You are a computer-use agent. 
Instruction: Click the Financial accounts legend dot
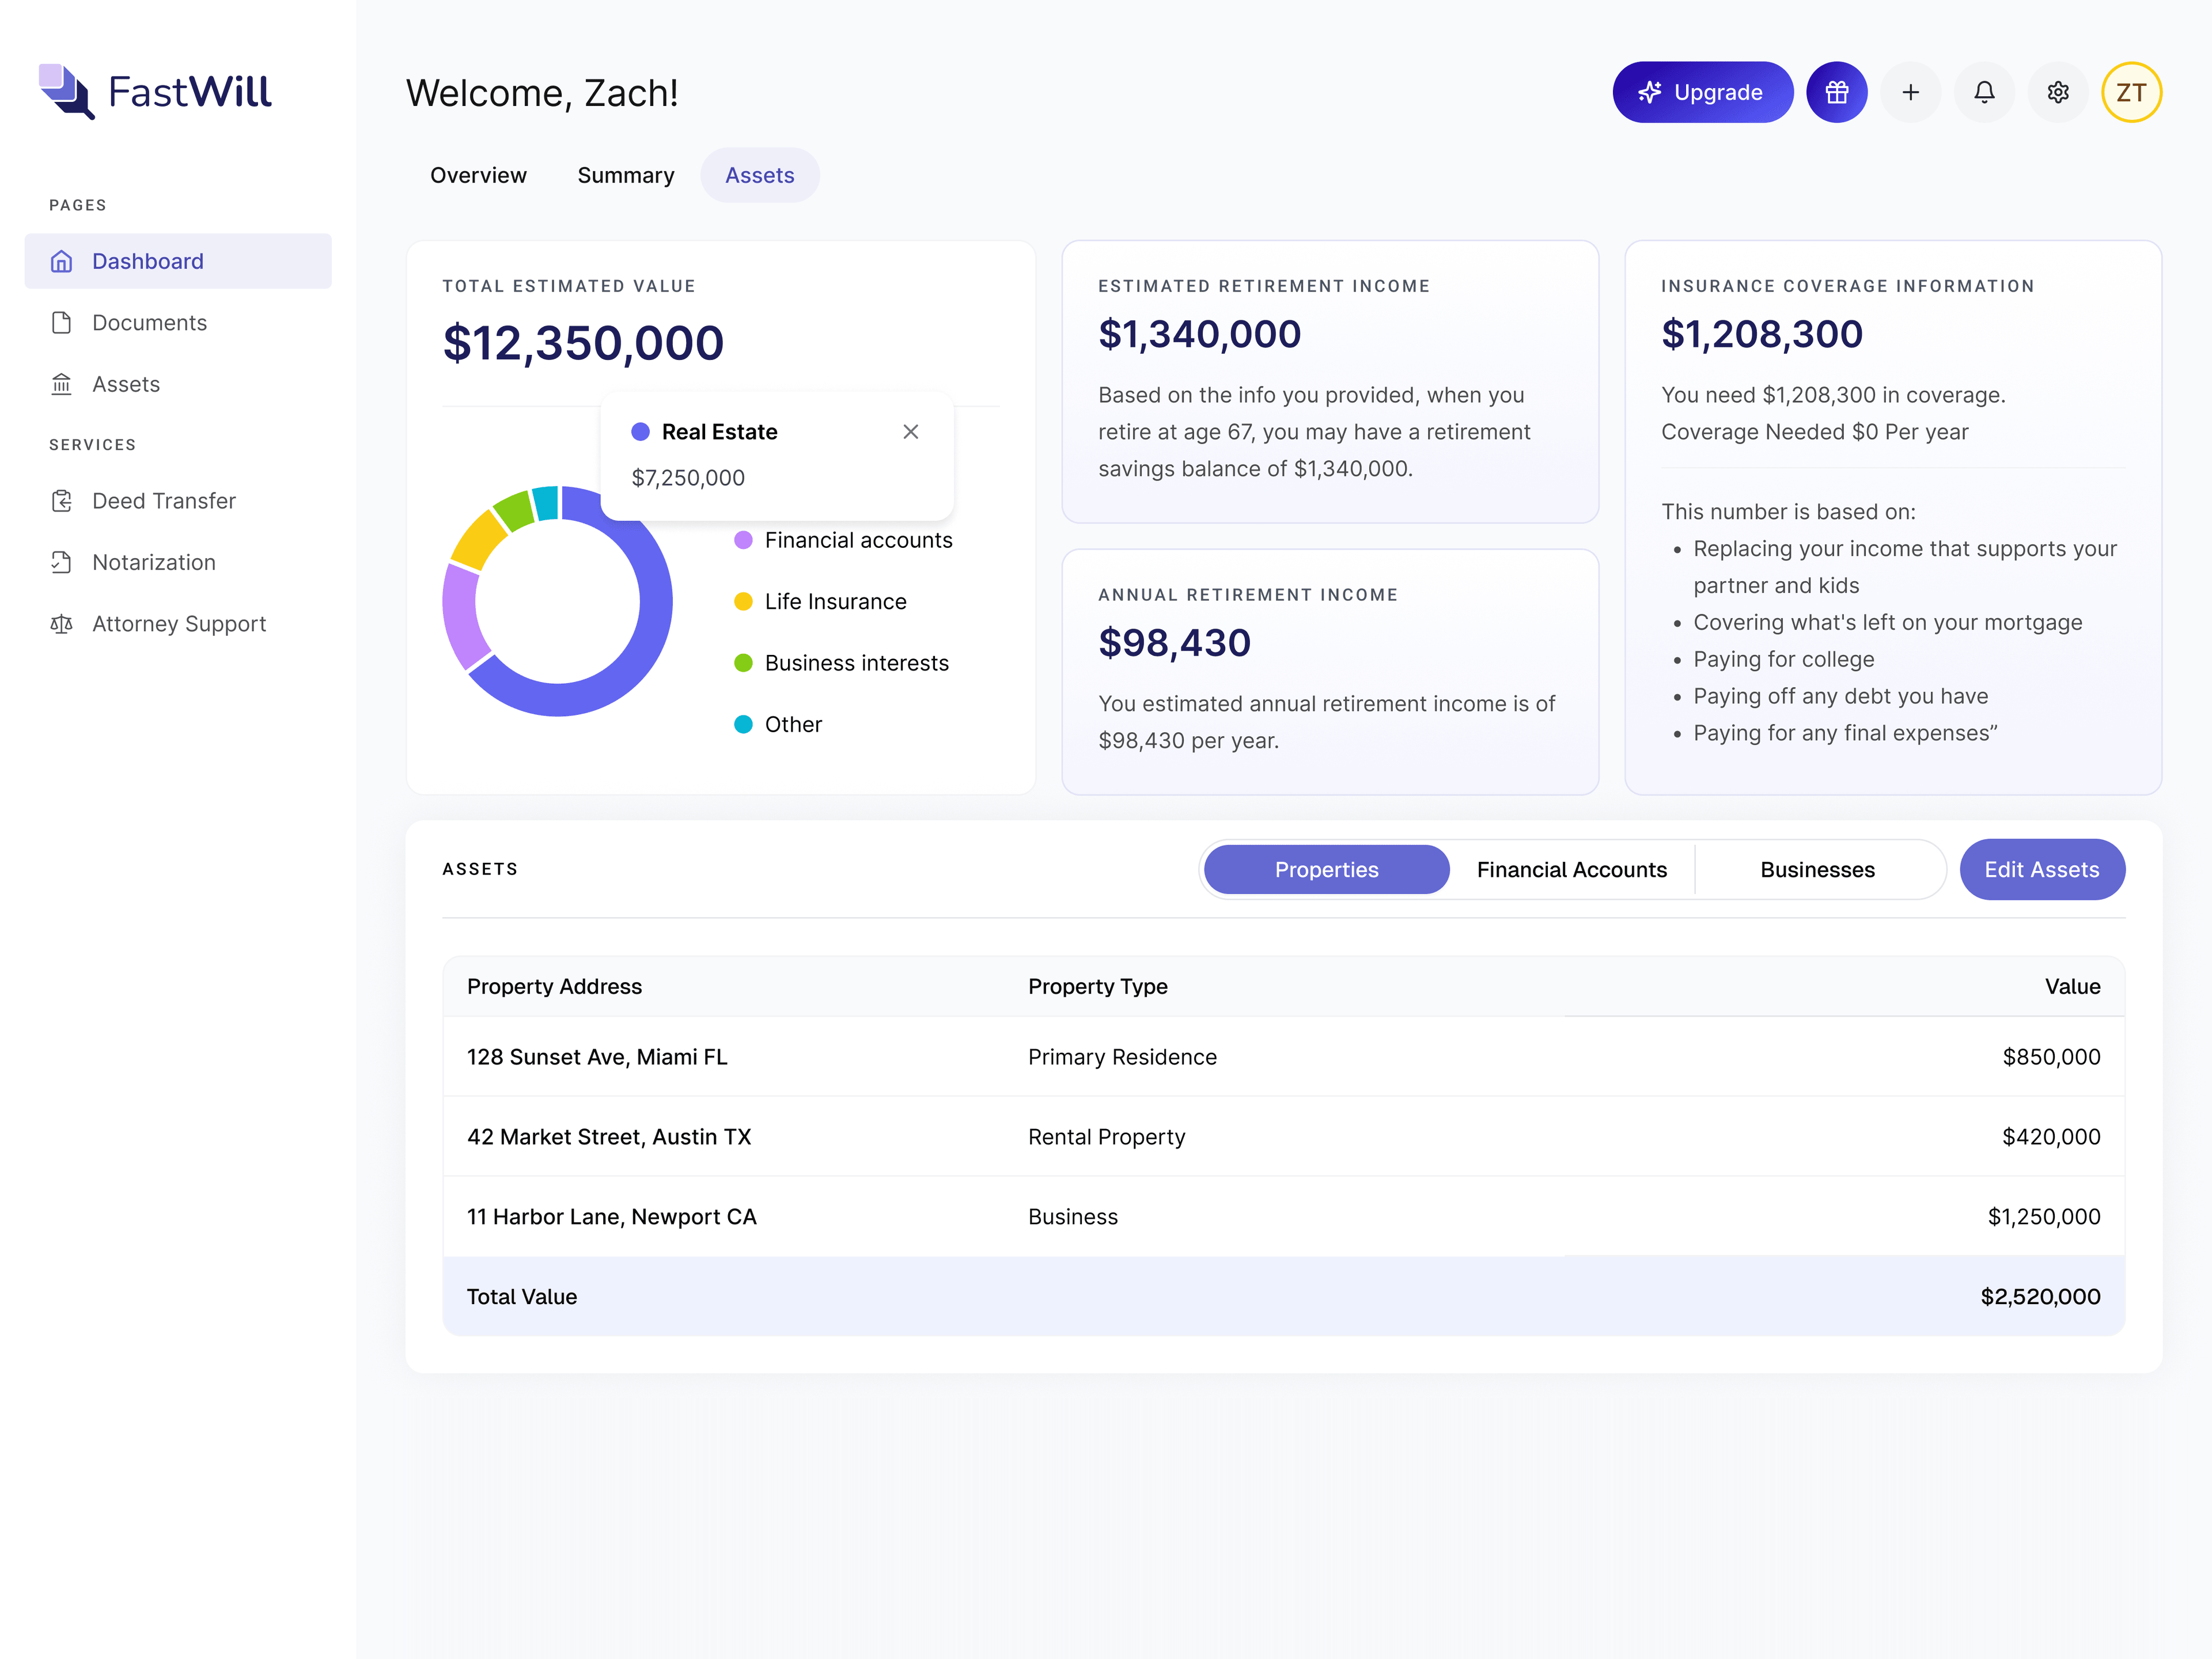tap(743, 540)
